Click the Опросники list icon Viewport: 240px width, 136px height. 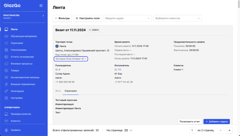pos(6,43)
